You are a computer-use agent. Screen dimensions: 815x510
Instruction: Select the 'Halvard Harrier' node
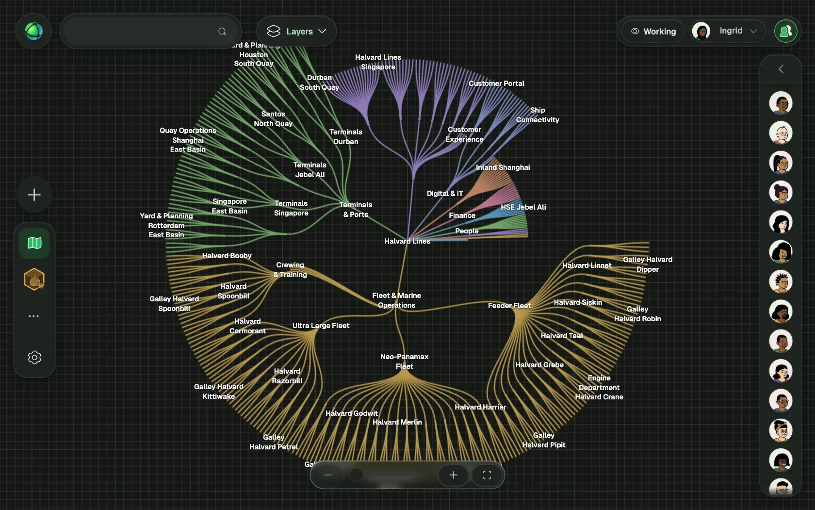pyautogui.click(x=480, y=407)
